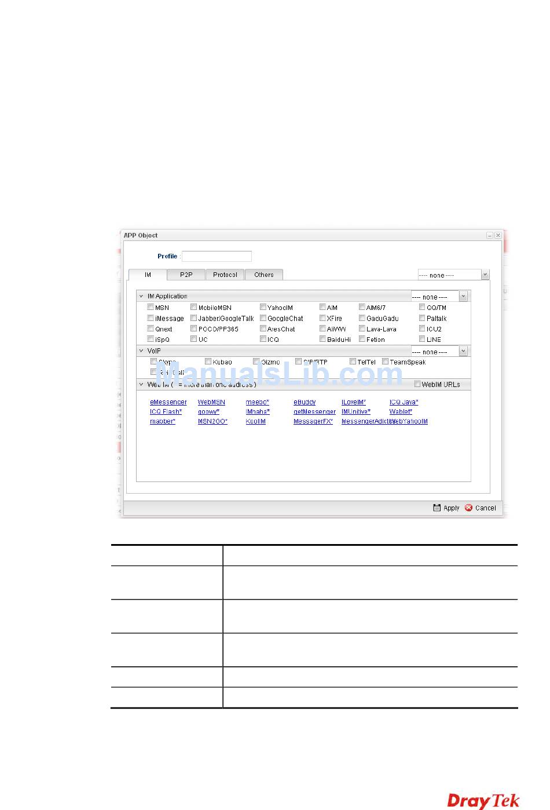Viewport: 550px width, 810px height.
Task: Select the ICU2 checkbox
Action: pos(422,329)
